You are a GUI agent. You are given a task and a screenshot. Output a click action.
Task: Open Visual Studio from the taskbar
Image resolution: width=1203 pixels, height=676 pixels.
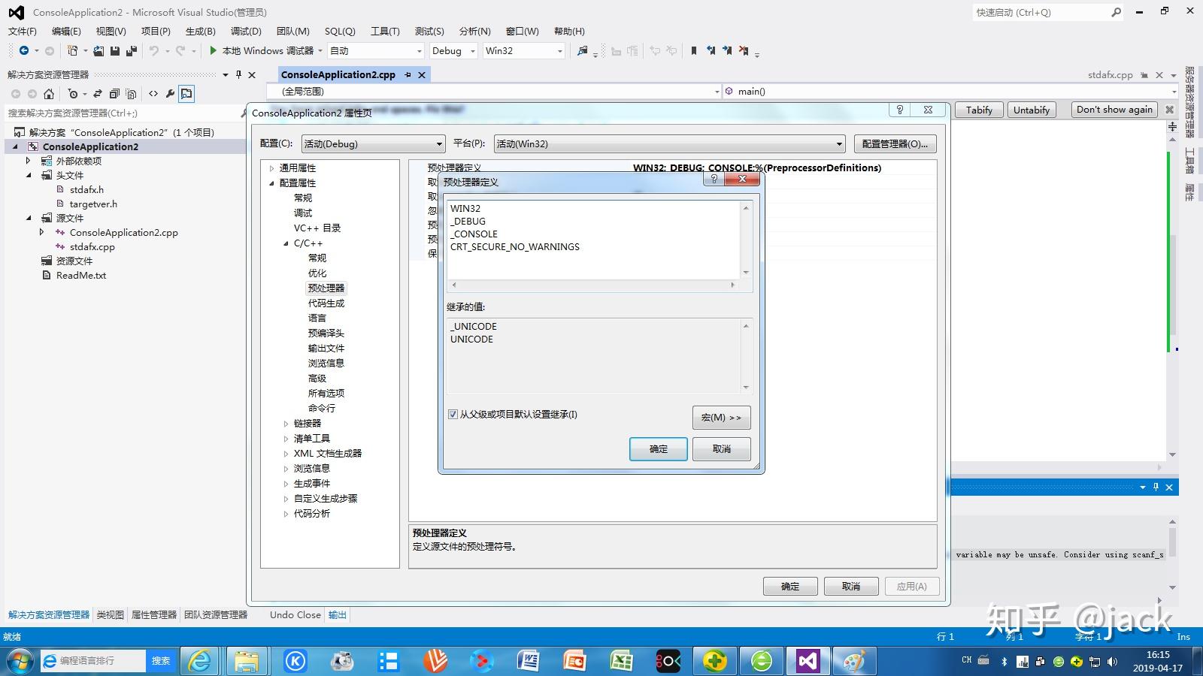pos(808,661)
